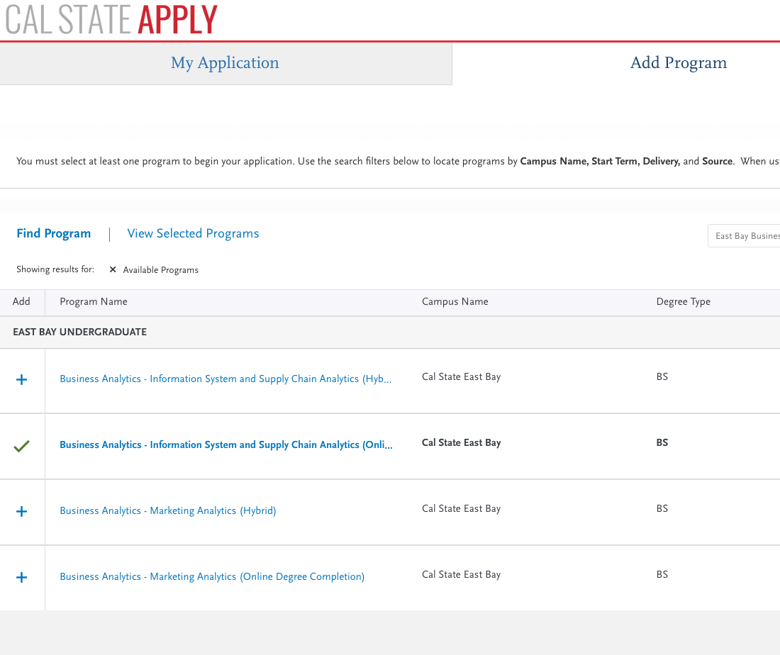
Task: Open Marketing Analytics (Online Degree Completion) link
Action: click(x=212, y=576)
